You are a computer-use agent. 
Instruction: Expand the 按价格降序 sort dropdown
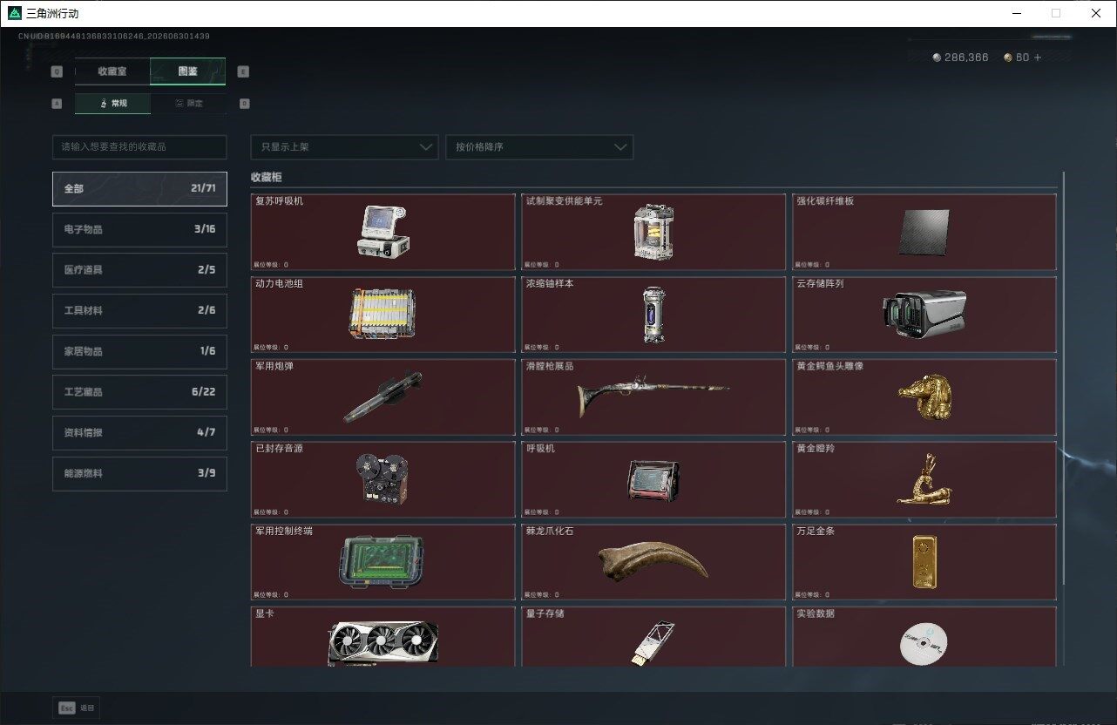pos(539,147)
